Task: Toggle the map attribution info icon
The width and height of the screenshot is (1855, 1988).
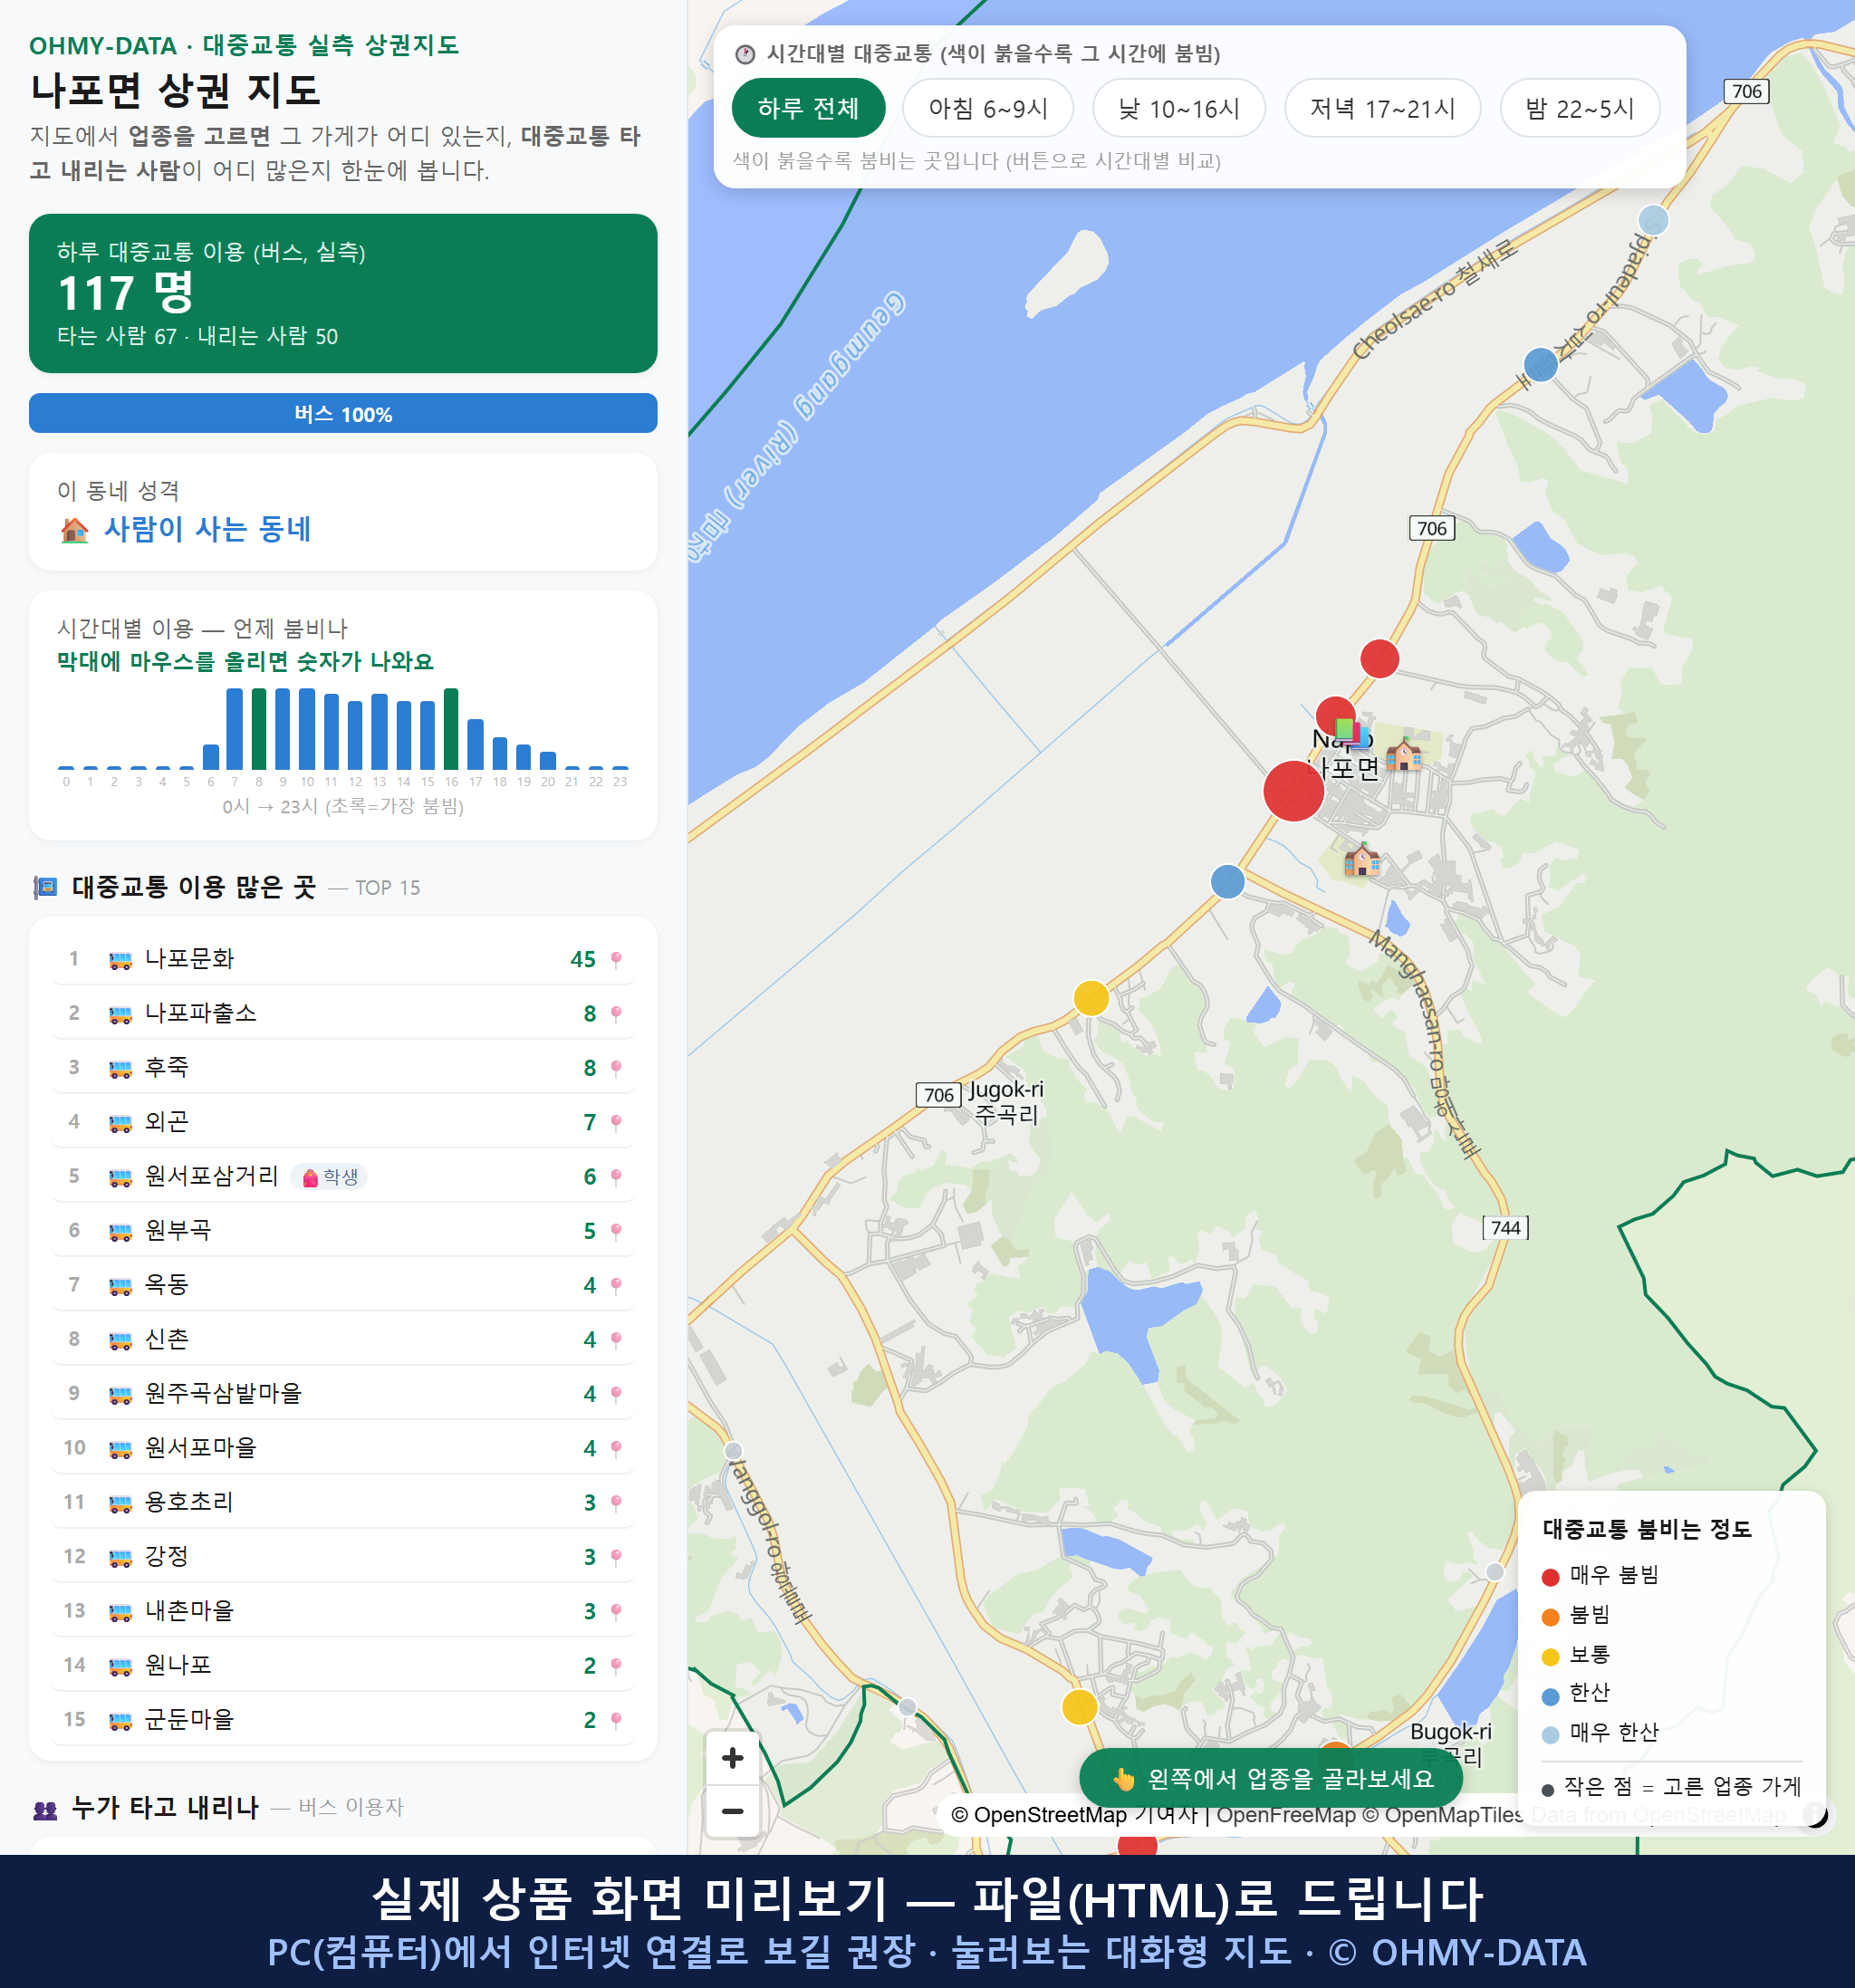Action: pos(1815,1814)
